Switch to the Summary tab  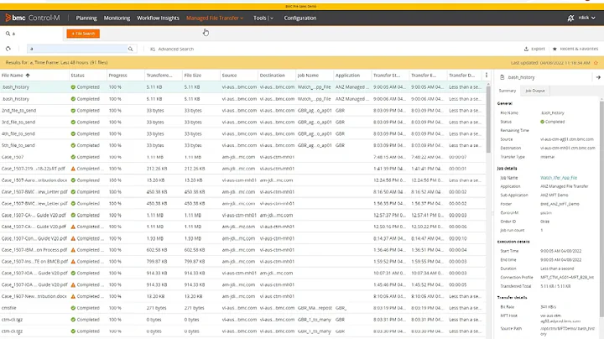[508, 91]
